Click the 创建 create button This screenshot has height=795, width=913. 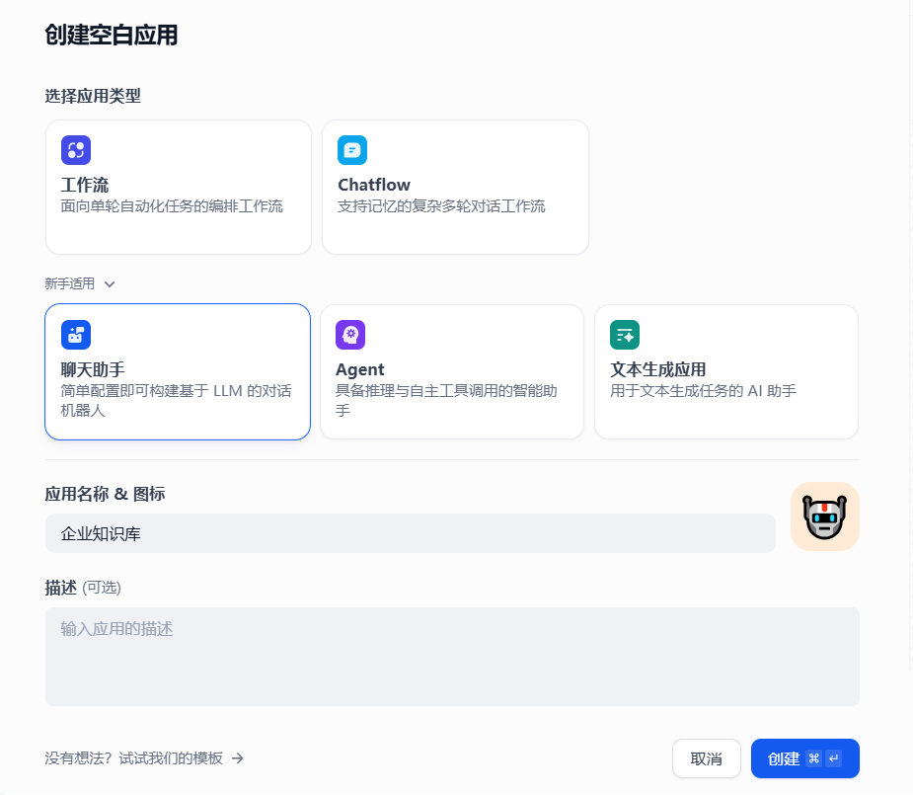tap(805, 758)
